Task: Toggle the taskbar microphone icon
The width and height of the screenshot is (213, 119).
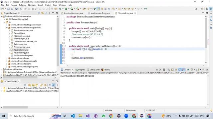Action: point(180,116)
